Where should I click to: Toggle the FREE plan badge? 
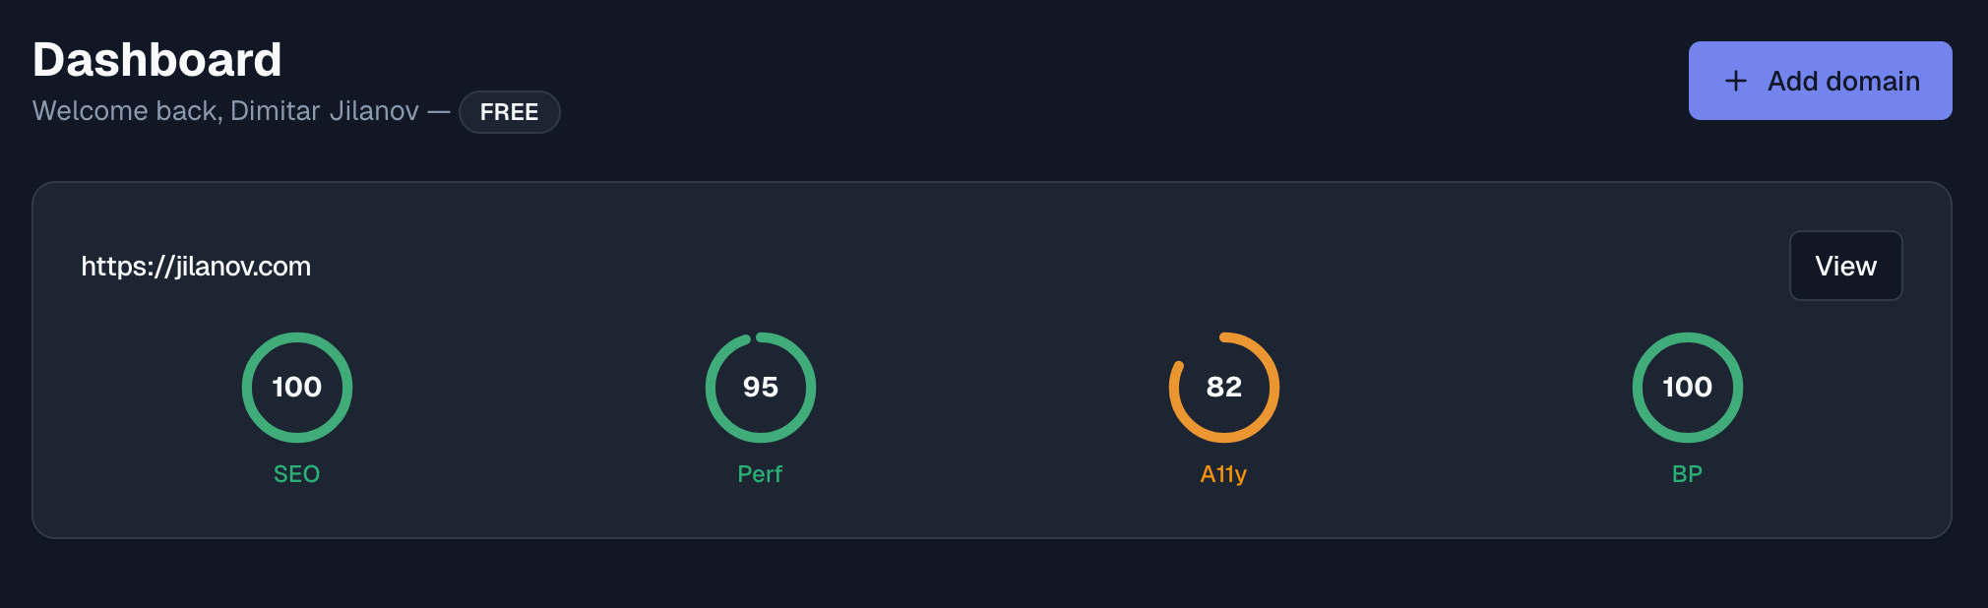point(509,112)
